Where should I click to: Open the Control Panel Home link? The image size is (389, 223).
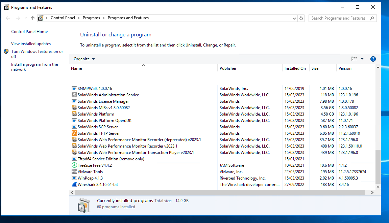tap(29, 32)
